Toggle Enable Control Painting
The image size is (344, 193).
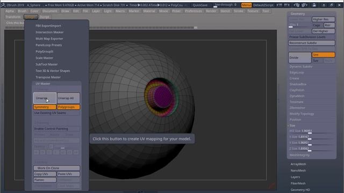pyautogui.click(x=56, y=129)
